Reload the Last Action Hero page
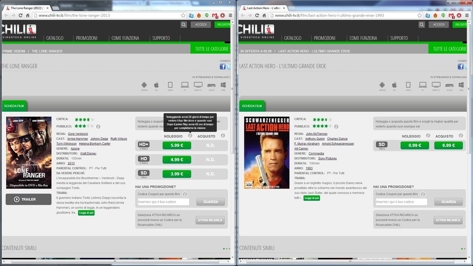Screen dimensions: 473x266 point(257,16)
